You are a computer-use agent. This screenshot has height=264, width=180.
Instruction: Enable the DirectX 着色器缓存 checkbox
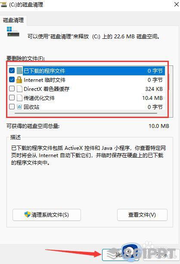click(12, 89)
